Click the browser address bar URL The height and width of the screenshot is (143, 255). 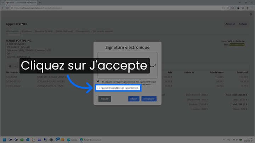pos(38,8)
